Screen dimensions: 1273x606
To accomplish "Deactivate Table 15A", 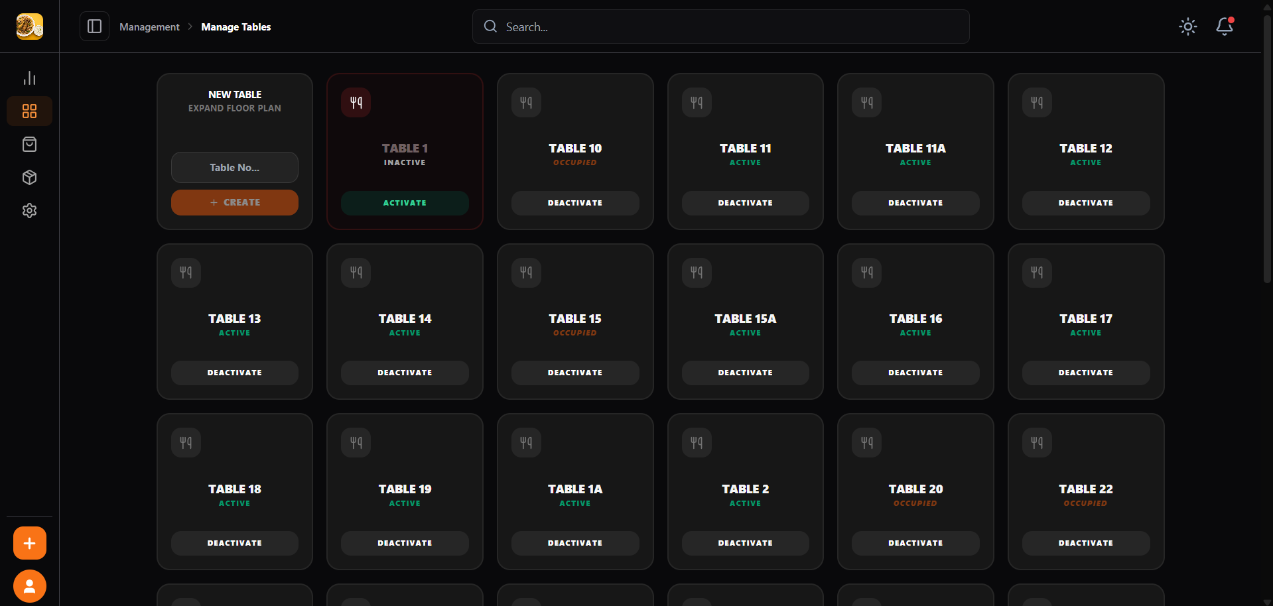I will pos(746,373).
